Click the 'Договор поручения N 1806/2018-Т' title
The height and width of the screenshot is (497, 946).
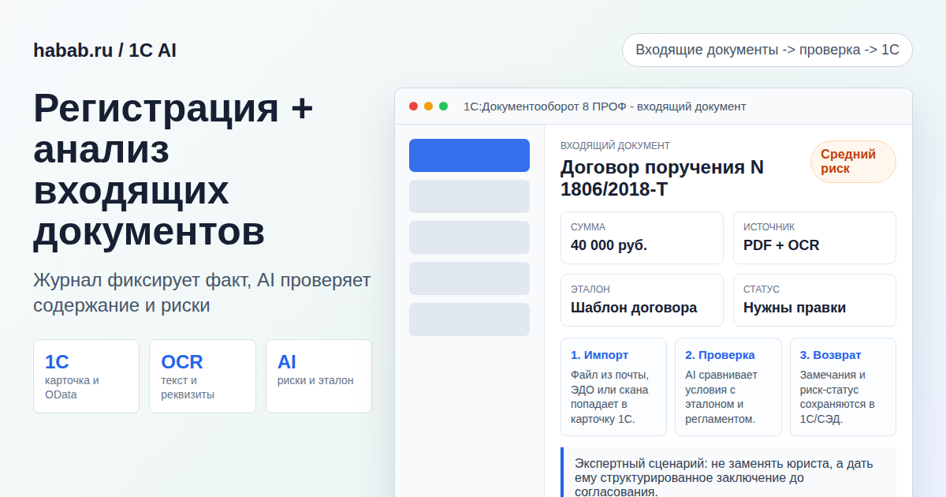click(662, 178)
